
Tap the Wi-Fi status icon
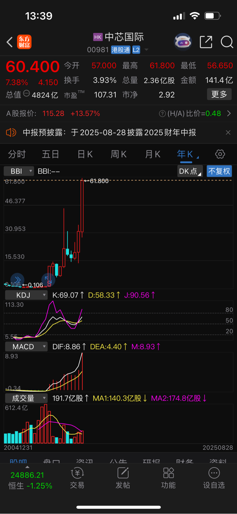click(x=194, y=16)
